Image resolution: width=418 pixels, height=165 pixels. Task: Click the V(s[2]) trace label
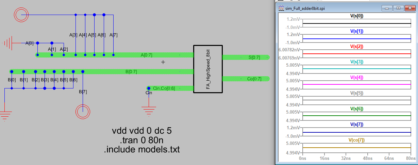pos(357,46)
